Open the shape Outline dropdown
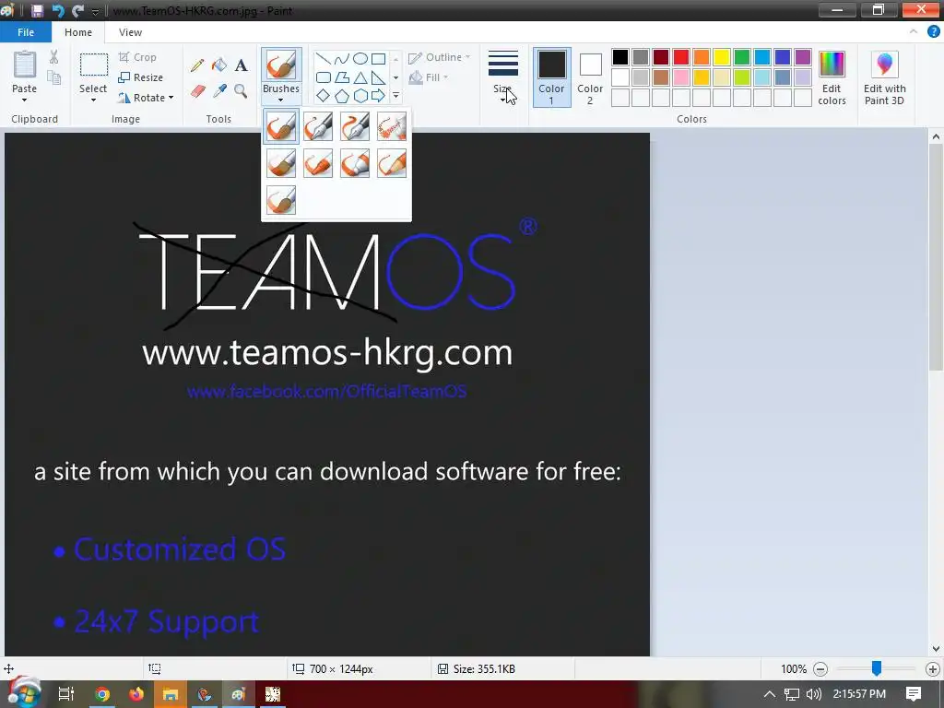The width and height of the screenshot is (944, 708). pos(440,57)
